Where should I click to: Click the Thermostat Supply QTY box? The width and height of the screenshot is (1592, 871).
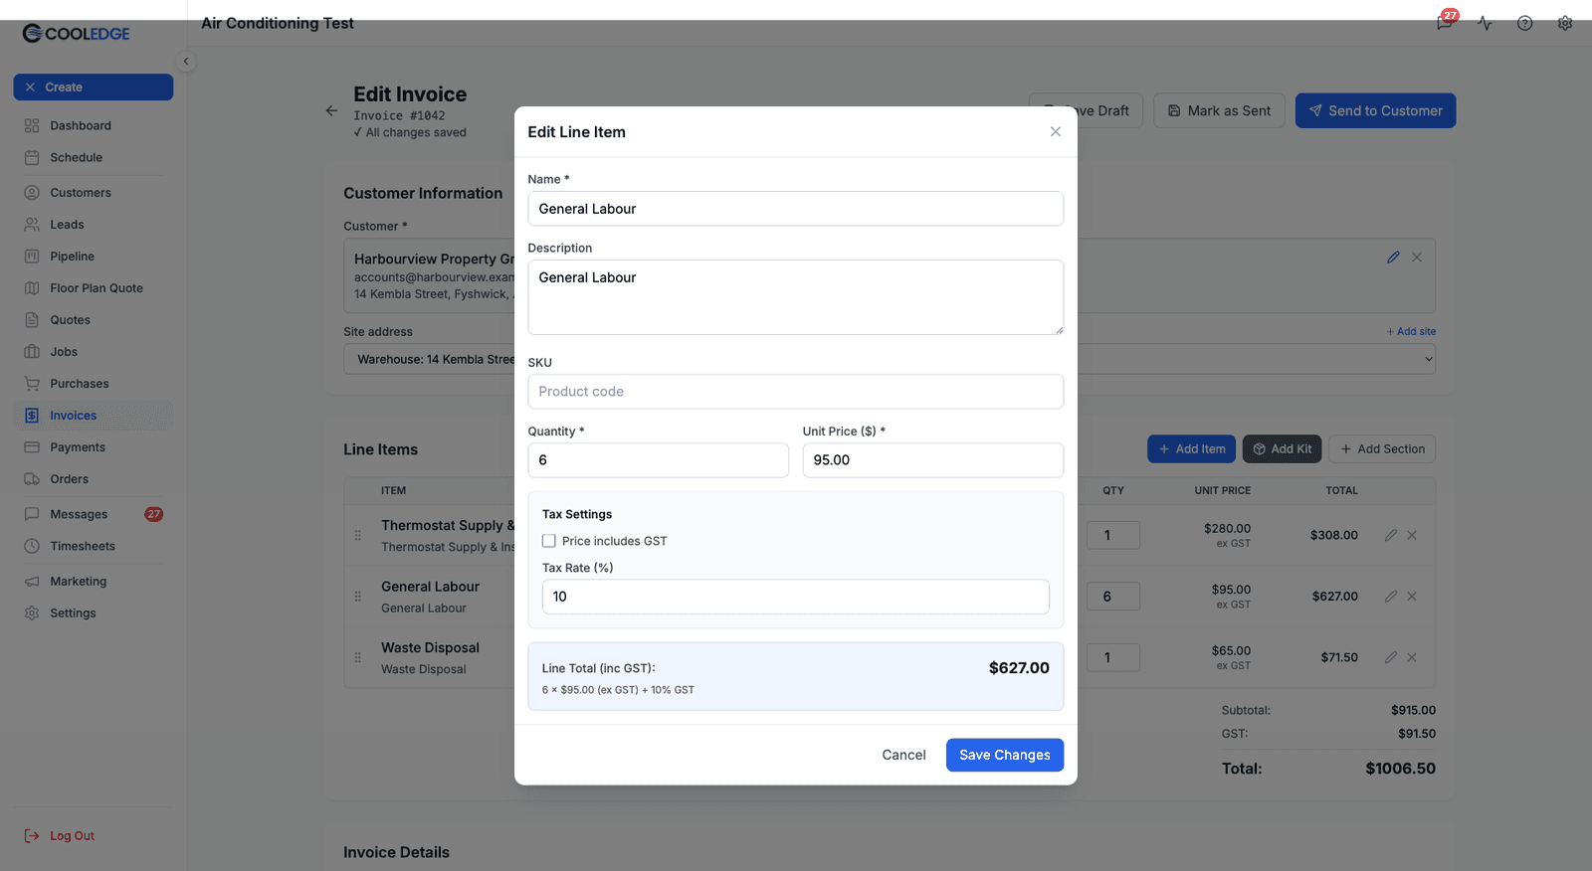[1113, 535]
